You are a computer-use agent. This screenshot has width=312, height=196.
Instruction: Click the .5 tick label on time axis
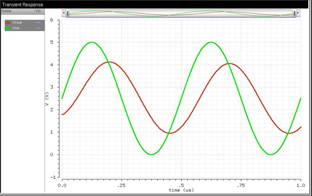(181, 185)
